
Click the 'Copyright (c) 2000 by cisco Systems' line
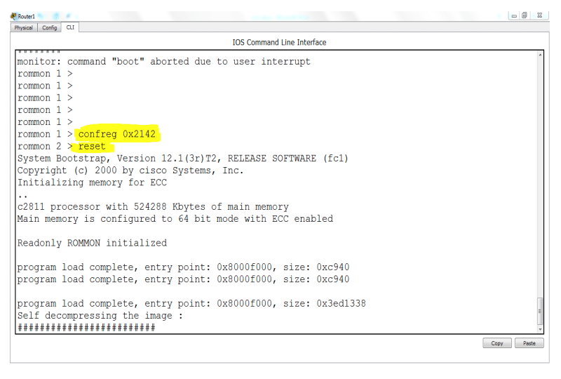[130, 171]
